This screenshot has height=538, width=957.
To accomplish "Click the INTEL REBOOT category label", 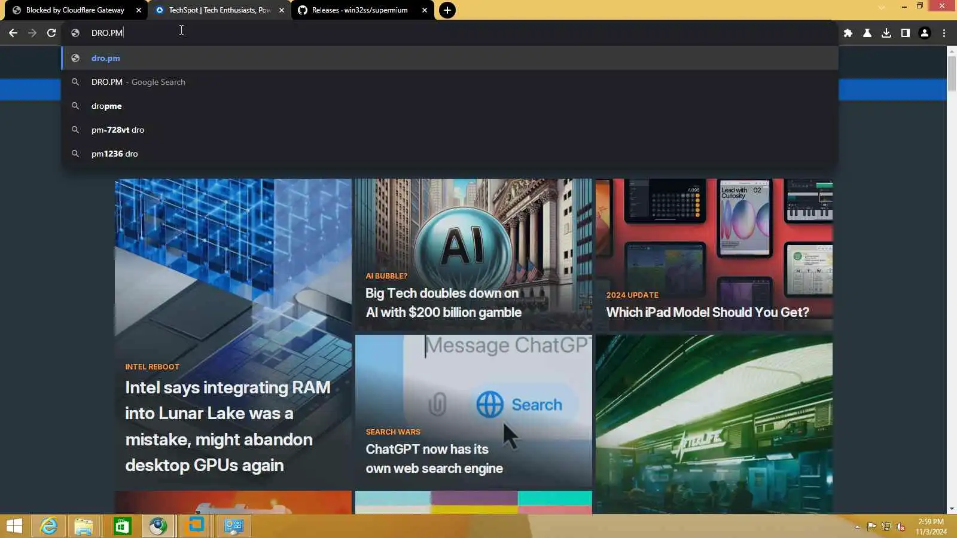I will (152, 367).
